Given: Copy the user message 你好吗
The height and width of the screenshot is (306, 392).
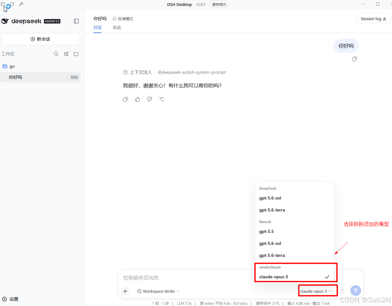Looking at the screenshot, I should [x=354, y=59].
